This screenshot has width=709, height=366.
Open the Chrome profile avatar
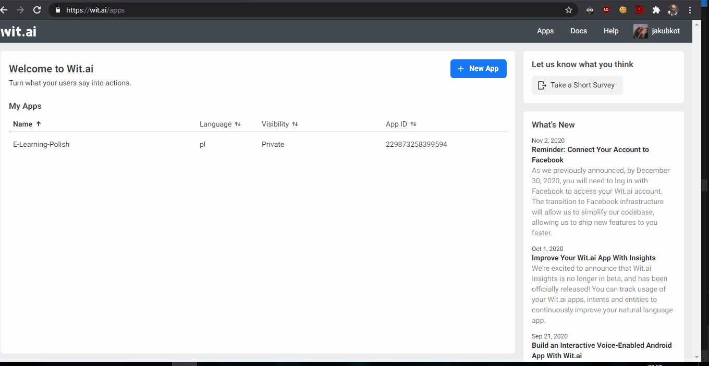coord(673,10)
